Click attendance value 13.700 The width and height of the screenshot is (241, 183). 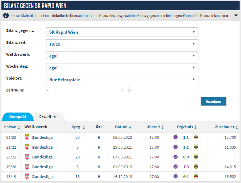(x=230, y=137)
